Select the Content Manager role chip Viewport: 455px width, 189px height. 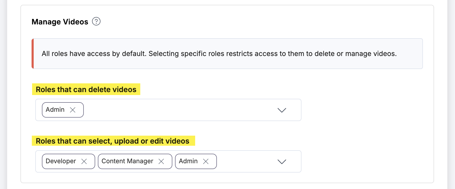127,161
